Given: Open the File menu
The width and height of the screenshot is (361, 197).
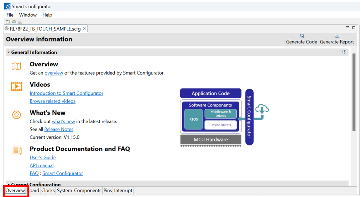Looking at the screenshot, I should [x=10, y=15].
